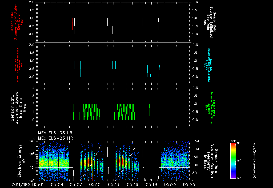Screen dimensions: 273x188
Task: Select the 10^2 electron energy tick label
Action: [32, 154]
